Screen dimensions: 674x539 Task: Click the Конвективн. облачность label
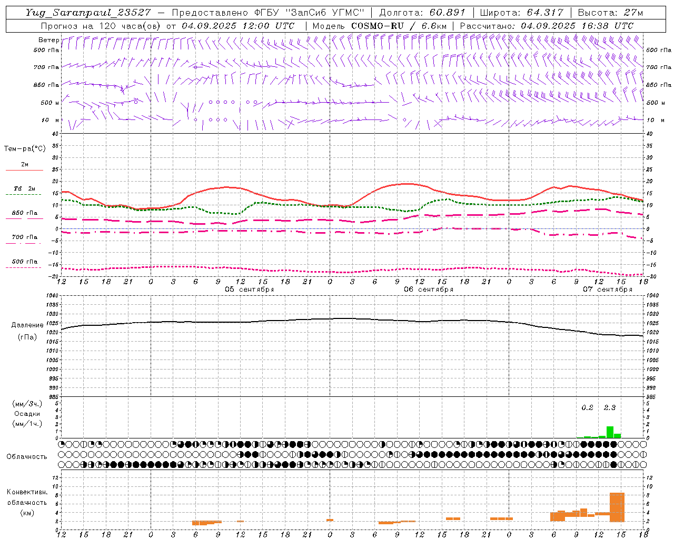[27, 497]
